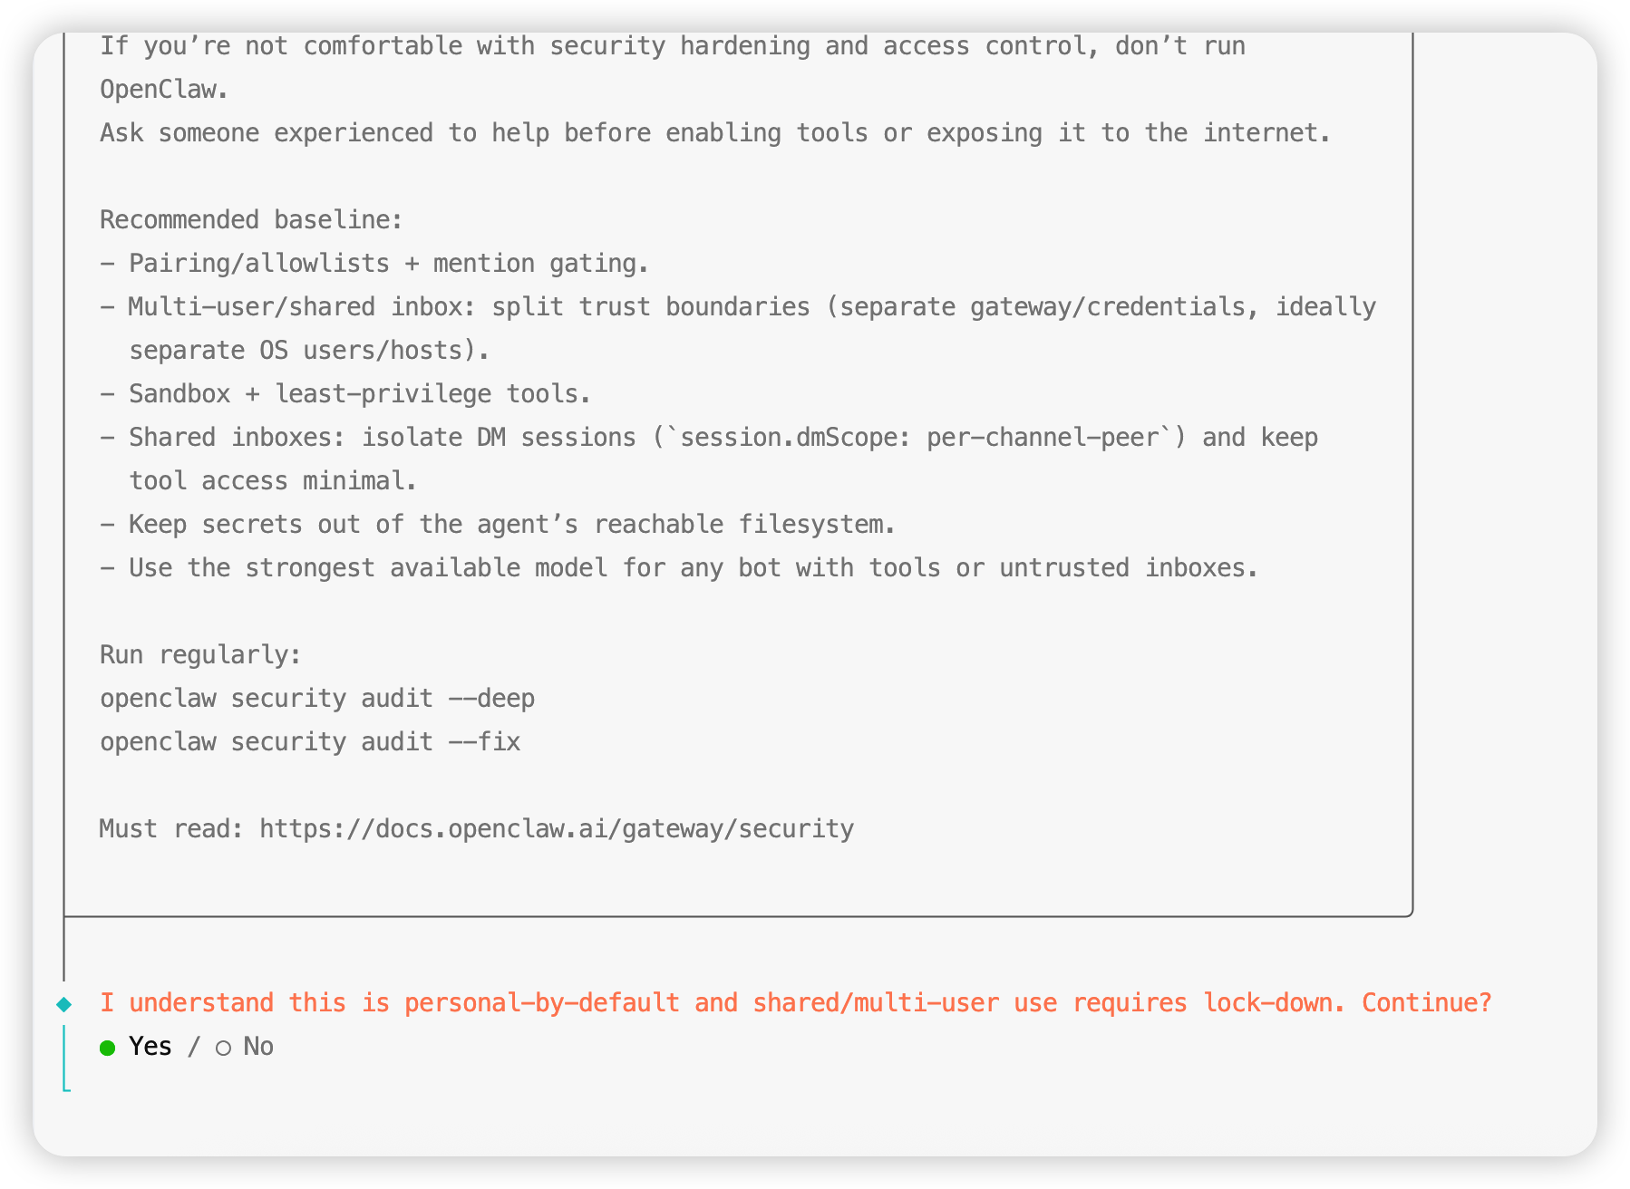Click the session.dmScope per-channel-peer code snippet
This screenshot has width=1630, height=1189.
919,438
